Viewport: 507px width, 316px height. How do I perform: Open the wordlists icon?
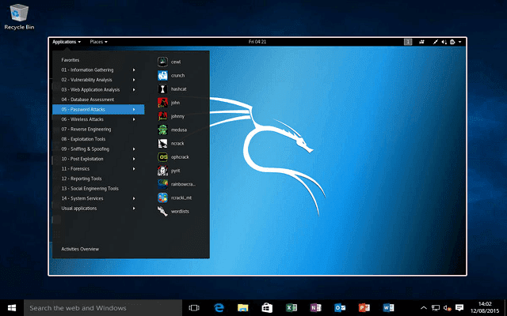click(x=162, y=211)
